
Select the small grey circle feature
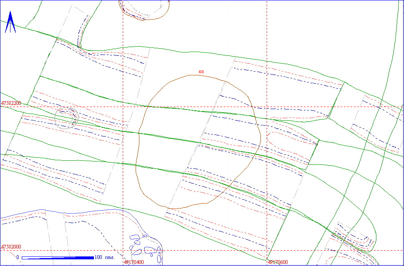(x=66, y=118)
